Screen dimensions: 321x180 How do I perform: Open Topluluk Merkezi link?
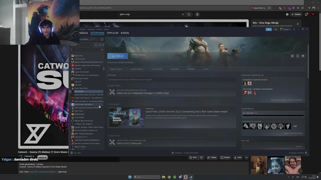(x=137, y=69)
